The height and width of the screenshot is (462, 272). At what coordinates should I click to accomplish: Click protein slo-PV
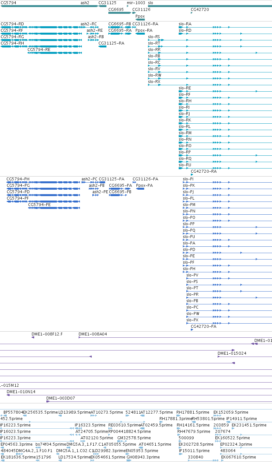click(192, 275)
